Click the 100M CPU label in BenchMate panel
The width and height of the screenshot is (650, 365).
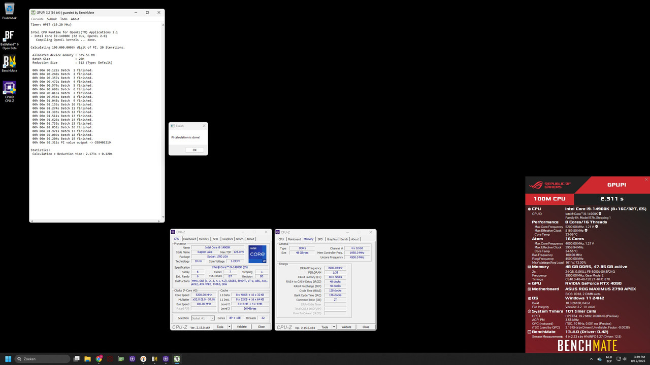(550, 199)
